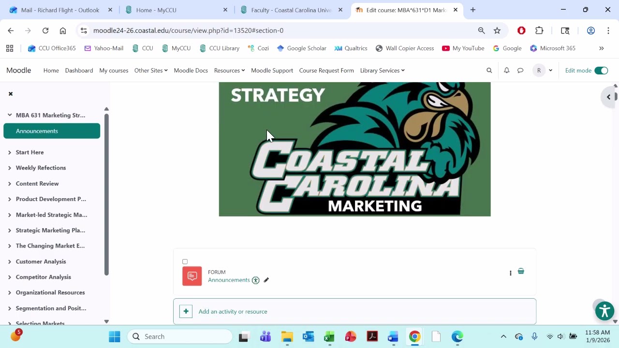Switch to Home - MyCCU tab
Image resolution: width=619 pixels, height=348 pixels.
tap(176, 10)
